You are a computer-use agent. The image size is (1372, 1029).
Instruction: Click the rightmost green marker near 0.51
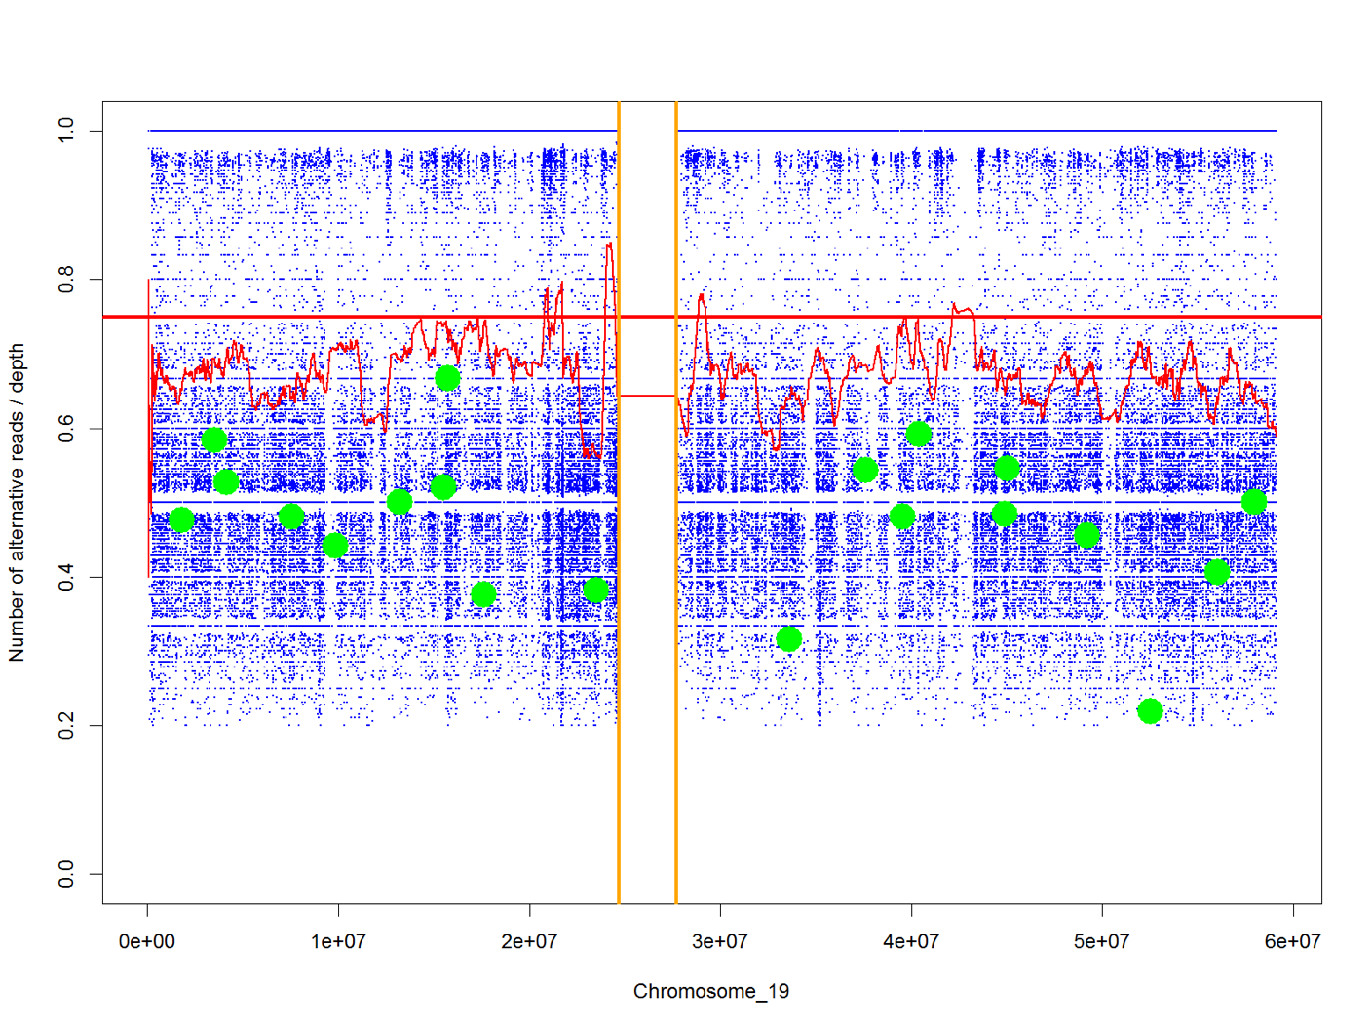(1255, 501)
